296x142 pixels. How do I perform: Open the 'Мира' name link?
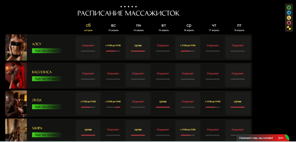tap(37, 128)
